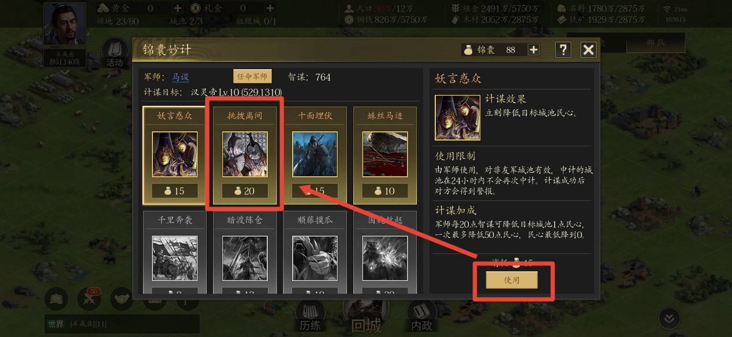Select the 妖言惑众 stratagem card
The image size is (732, 337).
[175, 155]
